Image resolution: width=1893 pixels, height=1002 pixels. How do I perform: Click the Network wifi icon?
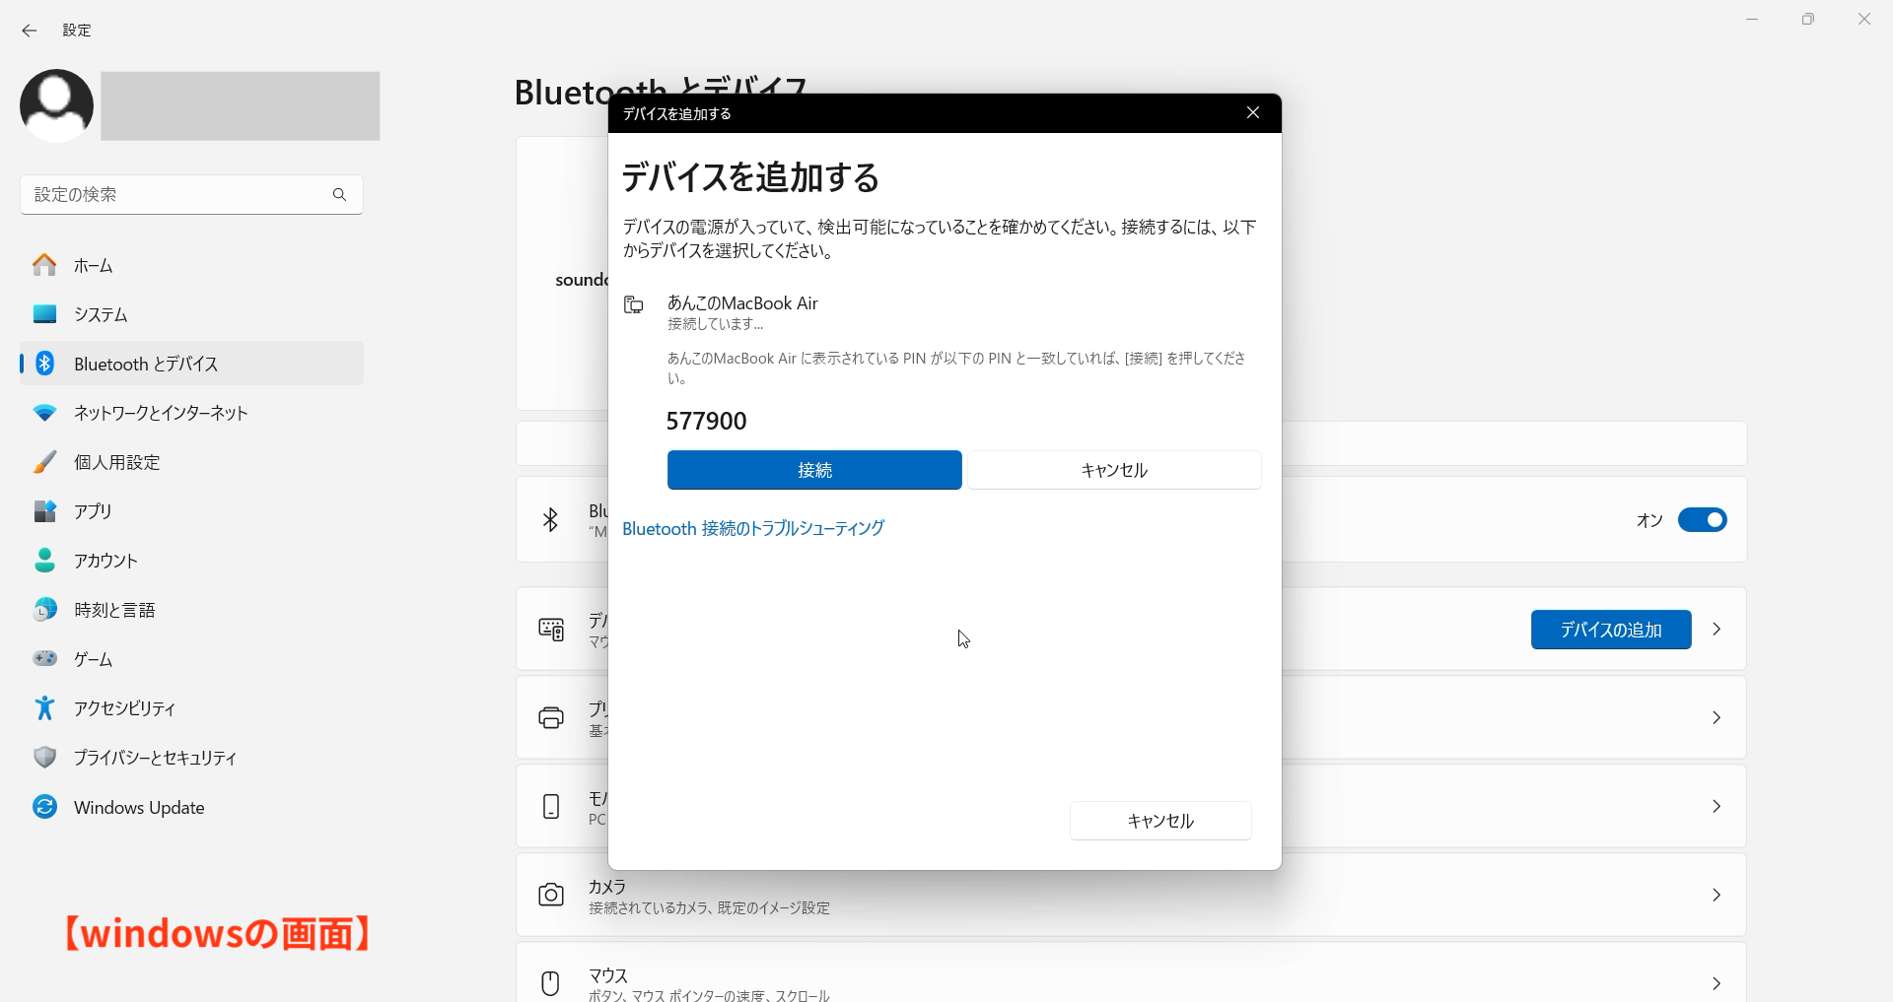44,413
